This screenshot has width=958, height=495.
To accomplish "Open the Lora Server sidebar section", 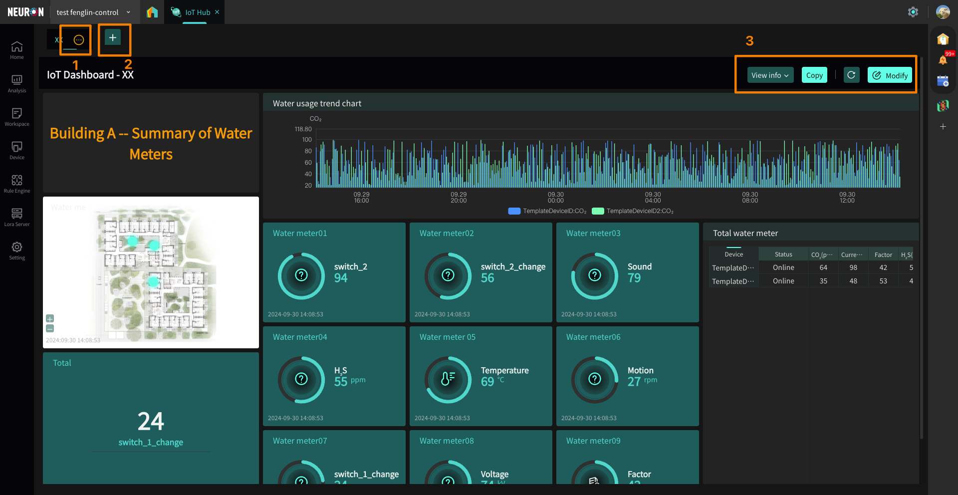I will (17, 218).
